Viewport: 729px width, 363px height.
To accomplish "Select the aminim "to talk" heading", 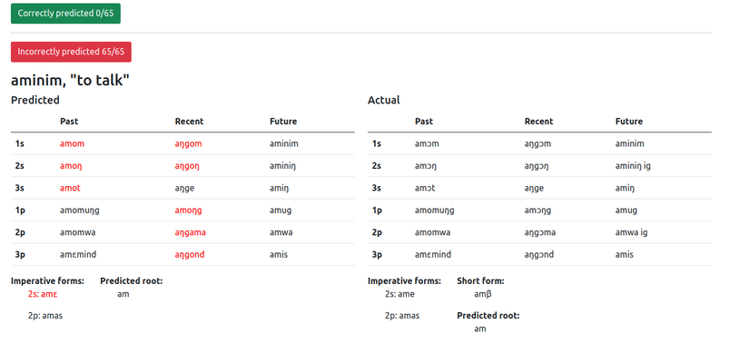I will (70, 81).
